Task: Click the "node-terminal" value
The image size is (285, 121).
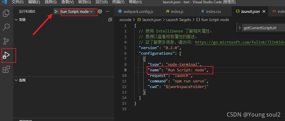Action: coord(183,64)
